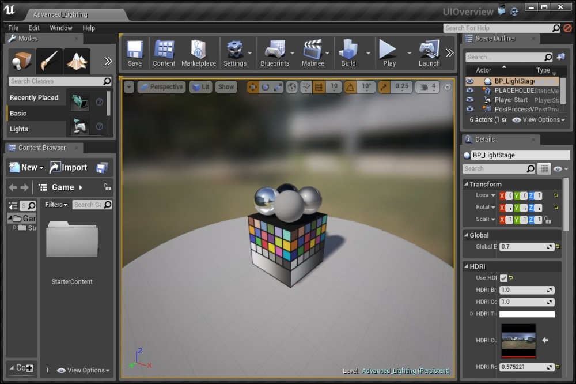576x384 pixels.
Task: Open the File menu
Action: tap(13, 28)
